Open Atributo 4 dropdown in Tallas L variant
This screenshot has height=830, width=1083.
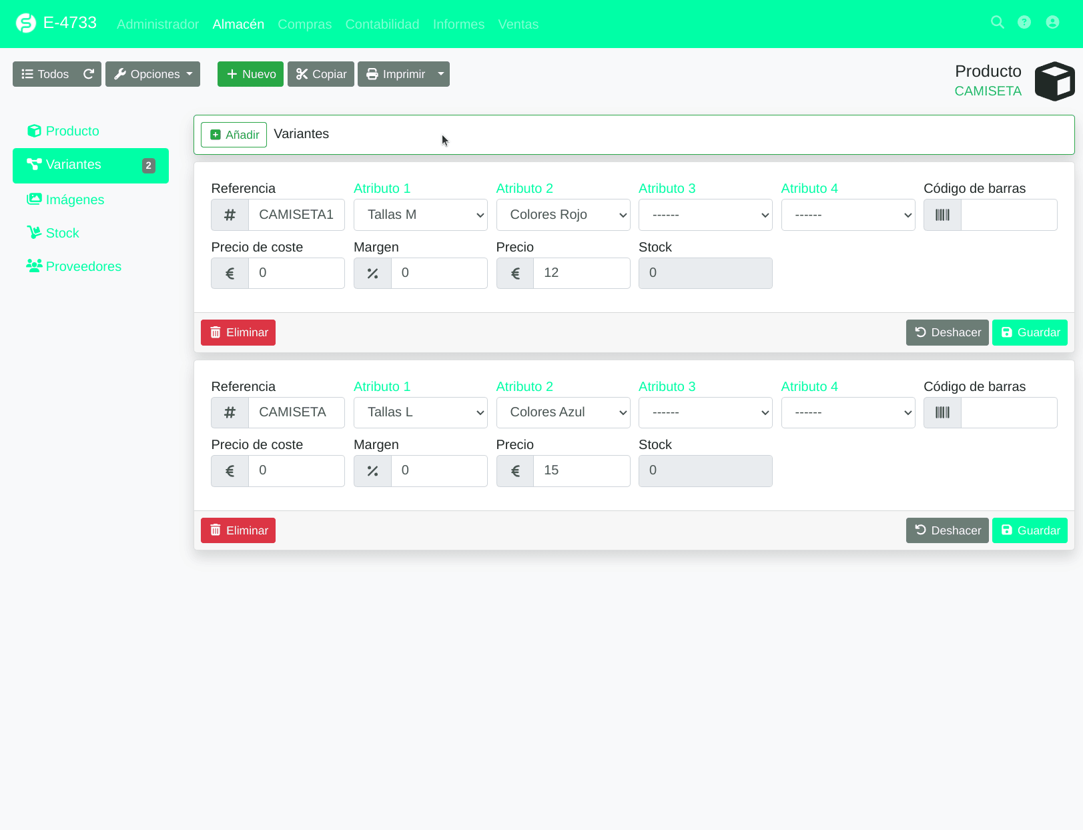848,412
